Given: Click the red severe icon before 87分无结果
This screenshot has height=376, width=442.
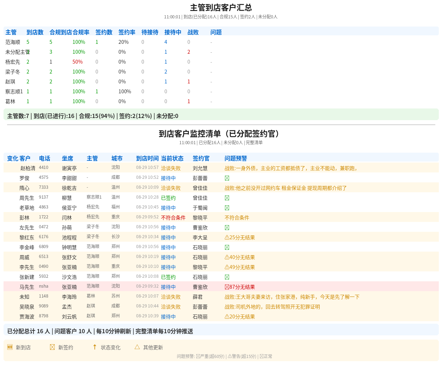Looking at the screenshot, I should [x=227, y=287].
